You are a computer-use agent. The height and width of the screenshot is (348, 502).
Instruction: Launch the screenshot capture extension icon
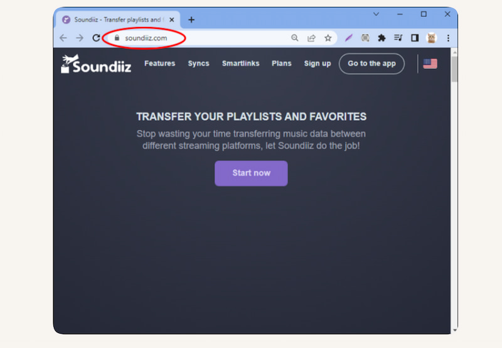tap(365, 38)
